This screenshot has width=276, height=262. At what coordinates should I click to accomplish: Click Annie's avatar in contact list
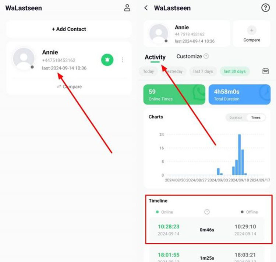pyautogui.click(x=24, y=59)
